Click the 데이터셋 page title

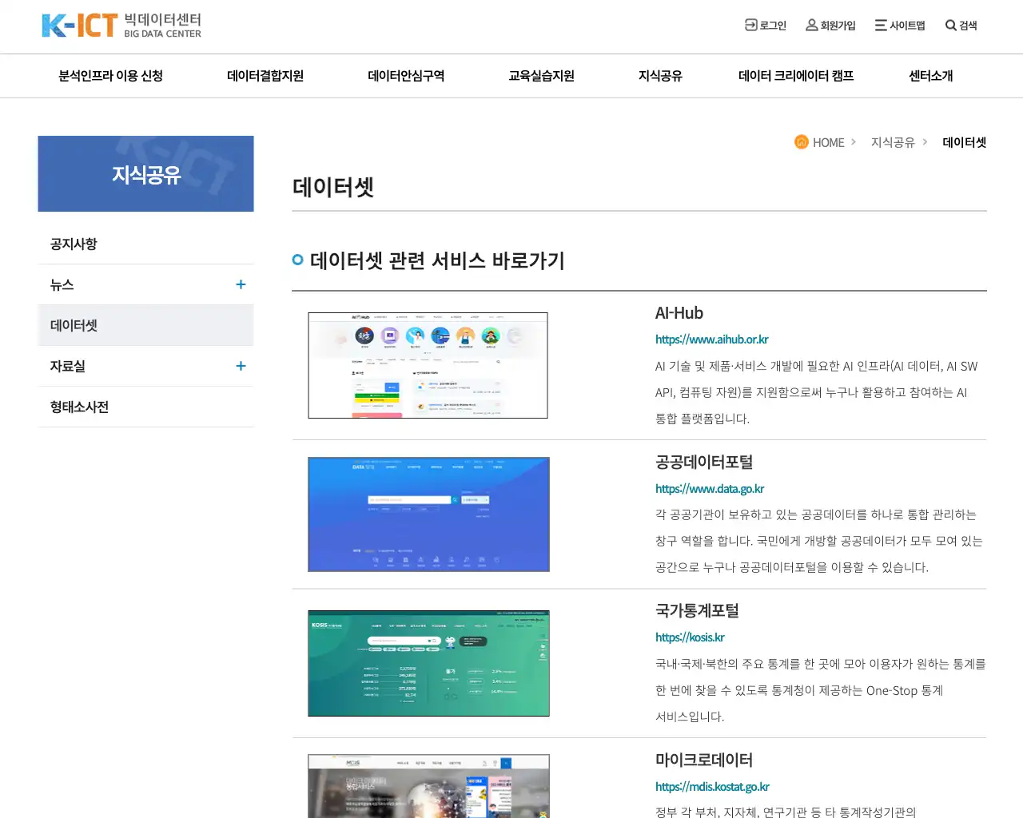click(333, 187)
